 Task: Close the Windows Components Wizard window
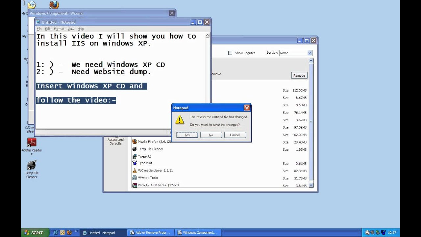(172, 13)
